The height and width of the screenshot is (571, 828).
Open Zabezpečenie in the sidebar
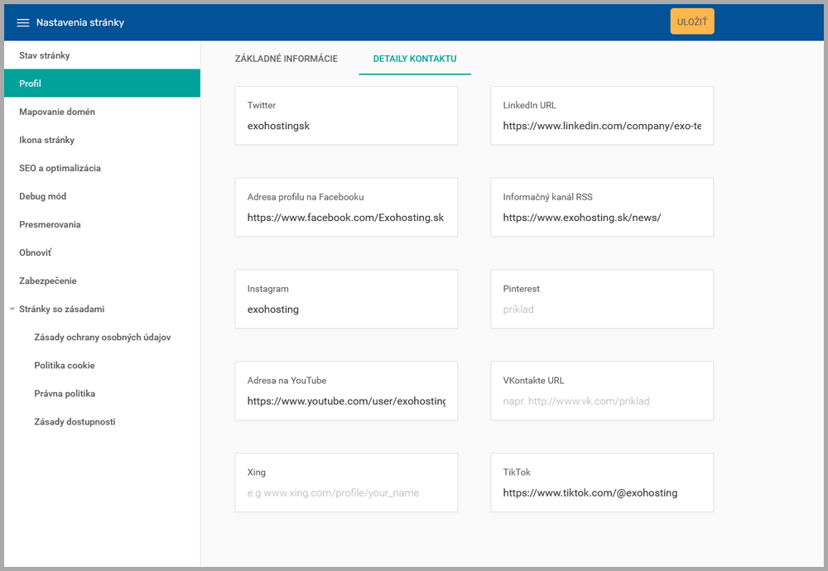[47, 281]
